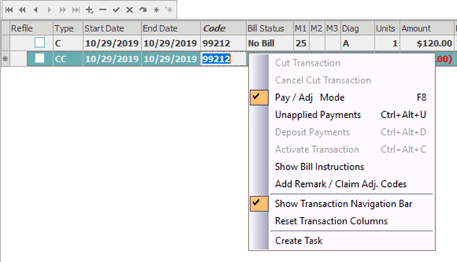Sort by the End Date column header
This screenshot has width=457, height=262.
pyautogui.click(x=171, y=28)
